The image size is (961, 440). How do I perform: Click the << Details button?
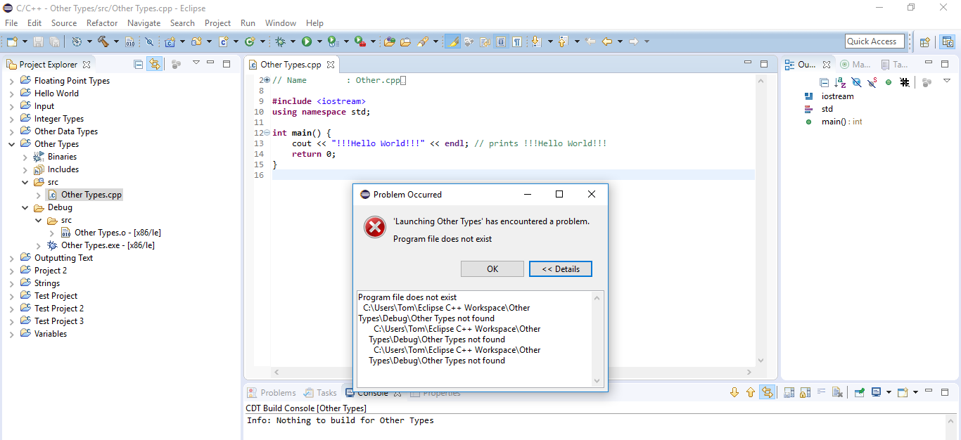(x=561, y=269)
